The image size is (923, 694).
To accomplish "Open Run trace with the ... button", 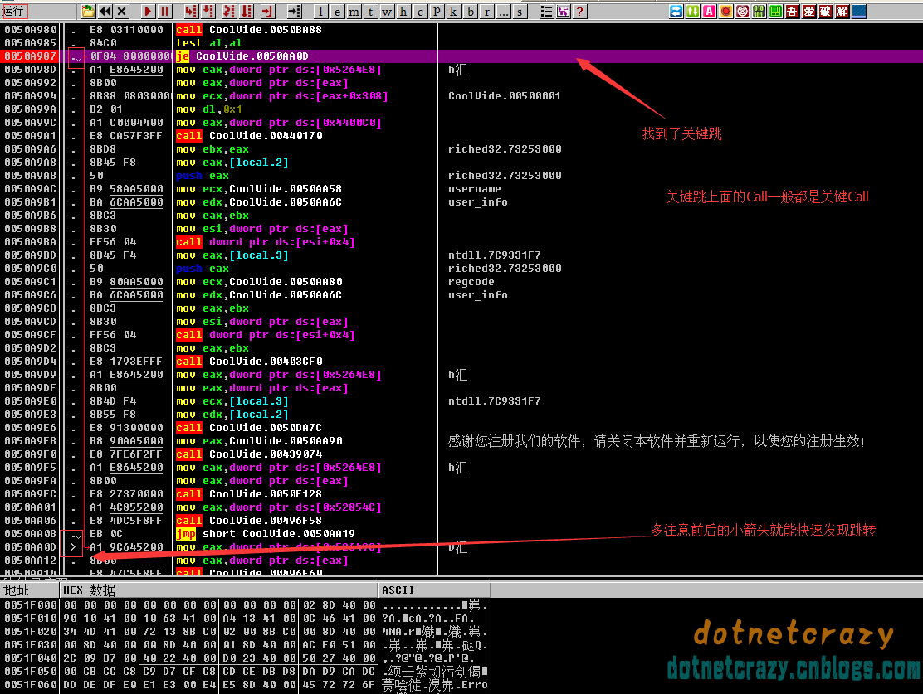I will tap(503, 11).
